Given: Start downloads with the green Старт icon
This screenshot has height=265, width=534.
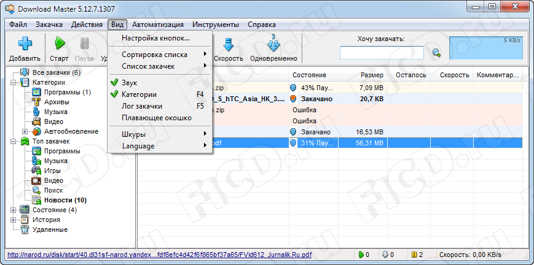Looking at the screenshot, I should coord(59,44).
